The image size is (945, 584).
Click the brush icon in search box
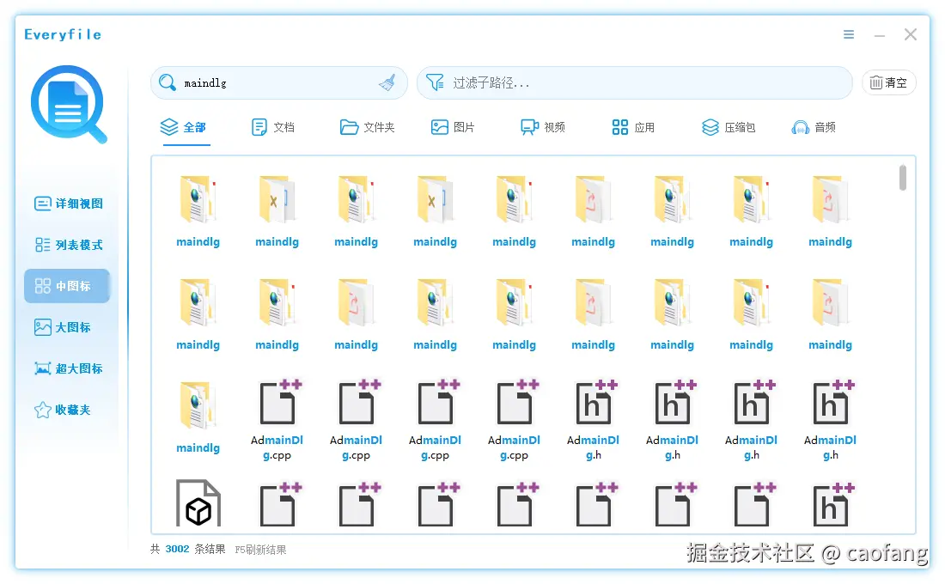click(387, 82)
